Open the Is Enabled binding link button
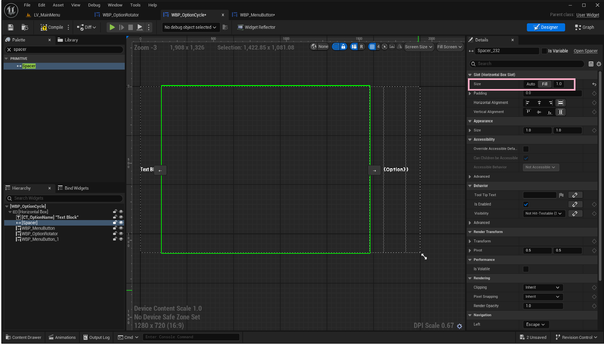The image size is (604, 345). [575, 205]
